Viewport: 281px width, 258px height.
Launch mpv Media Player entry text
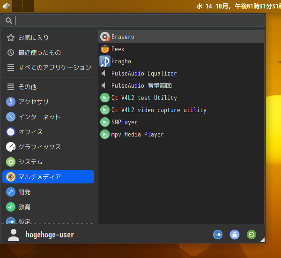(x=137, y=135)
